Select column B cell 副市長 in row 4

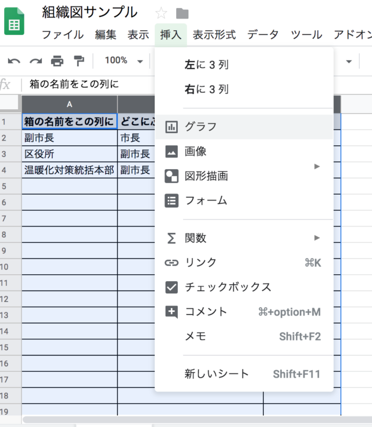tap(136, 170)
